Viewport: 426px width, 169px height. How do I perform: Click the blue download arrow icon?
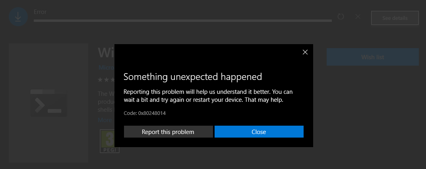pyautogui.click(x=18, y=17)
